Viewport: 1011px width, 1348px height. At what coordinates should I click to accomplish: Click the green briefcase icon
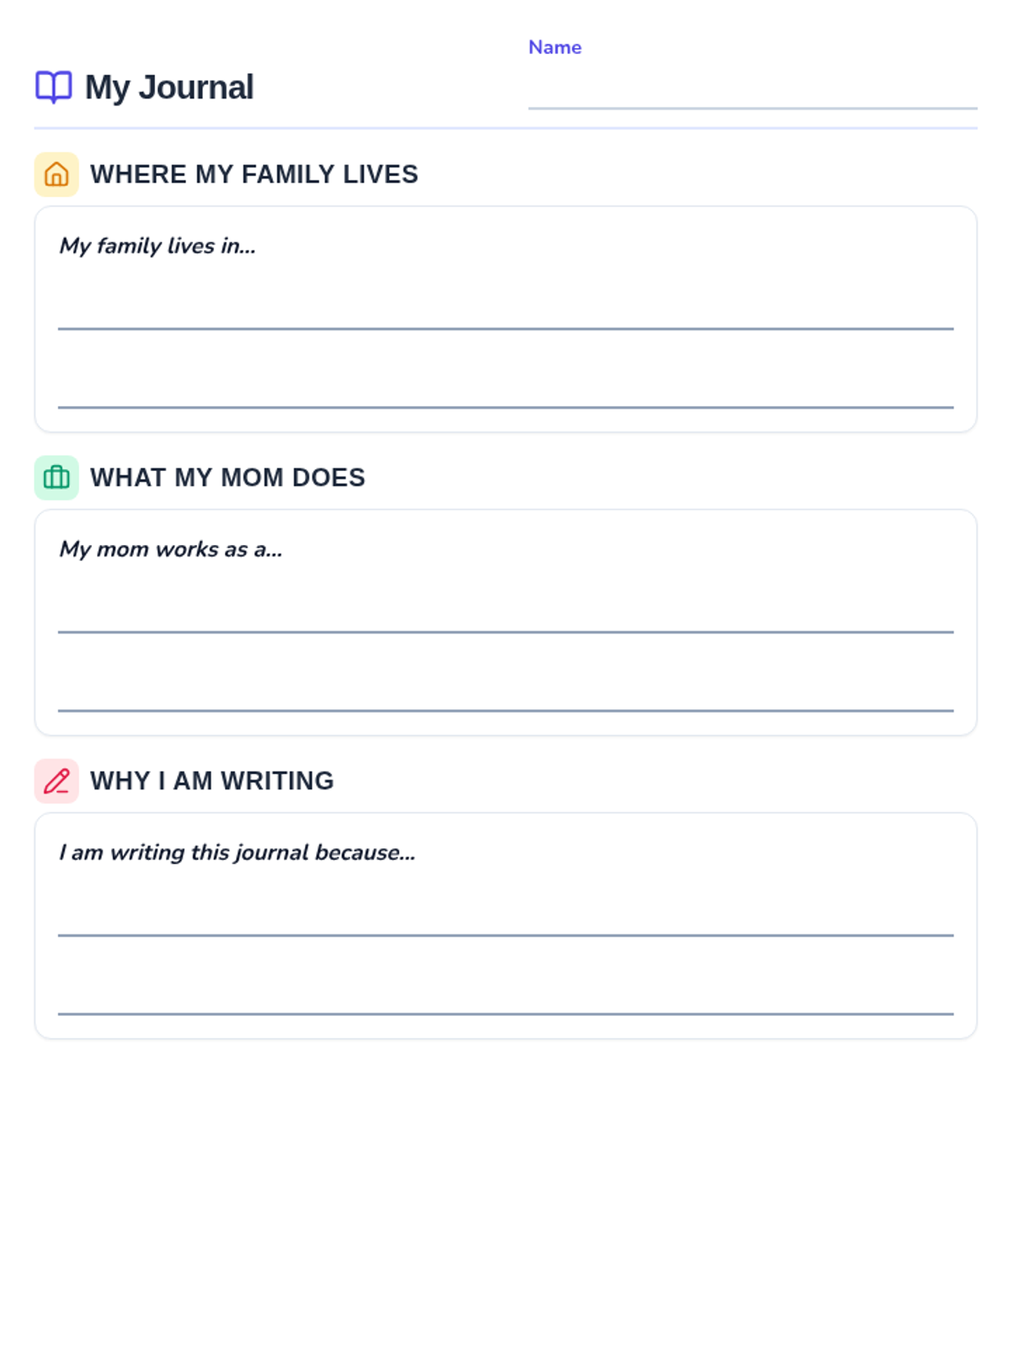click(x=56, y=478)
